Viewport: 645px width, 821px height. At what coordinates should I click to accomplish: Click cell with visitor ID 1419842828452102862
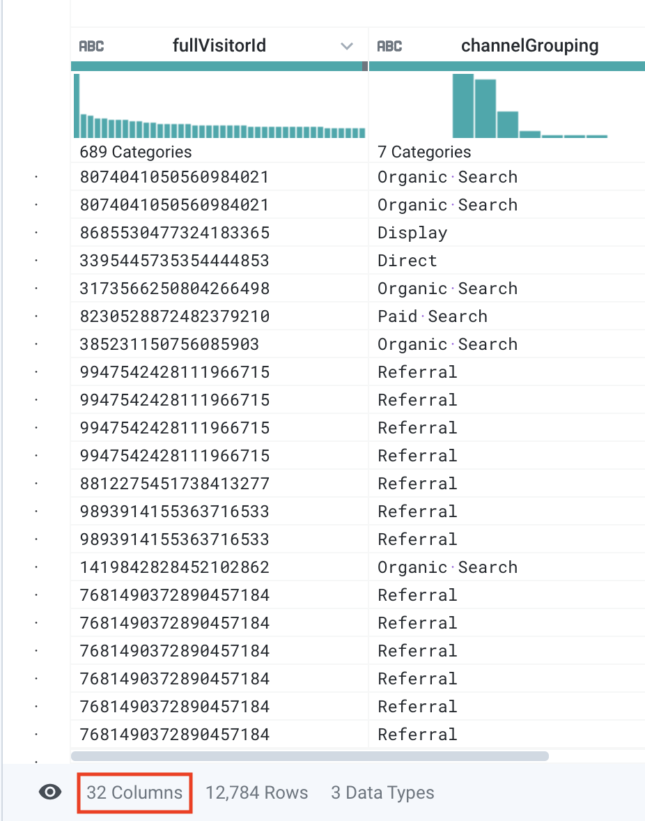point(174,567)
